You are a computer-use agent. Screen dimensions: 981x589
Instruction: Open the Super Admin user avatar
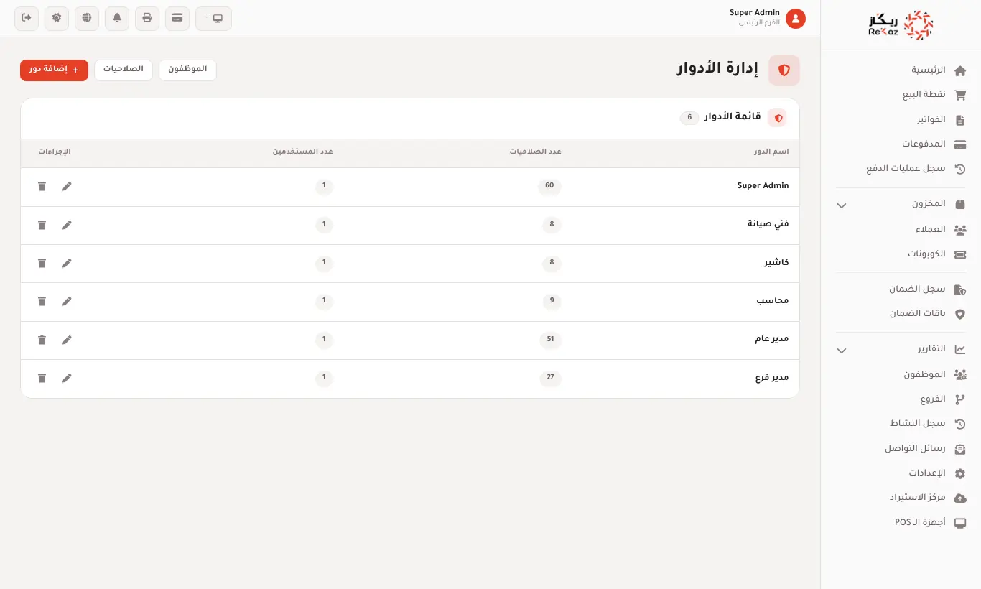pos(796,19)
